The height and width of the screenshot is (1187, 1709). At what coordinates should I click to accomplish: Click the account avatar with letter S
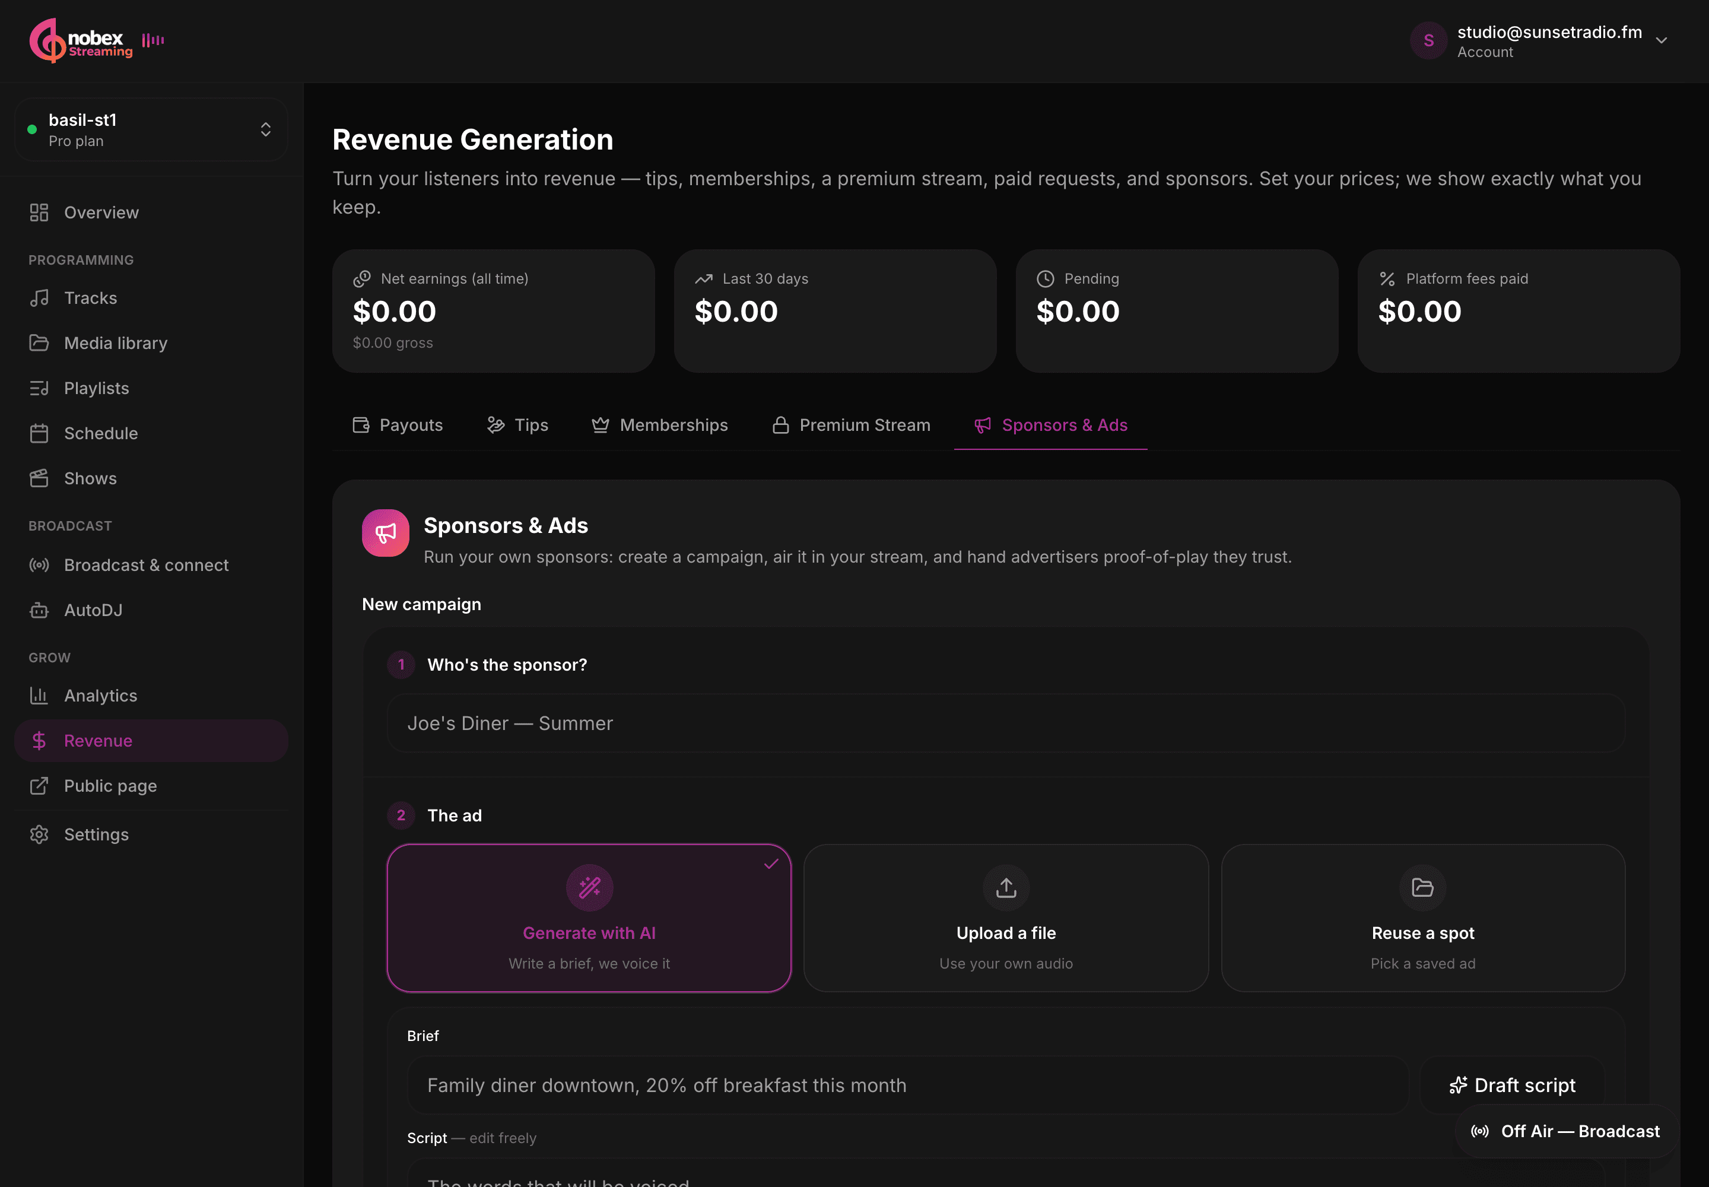1428,41
